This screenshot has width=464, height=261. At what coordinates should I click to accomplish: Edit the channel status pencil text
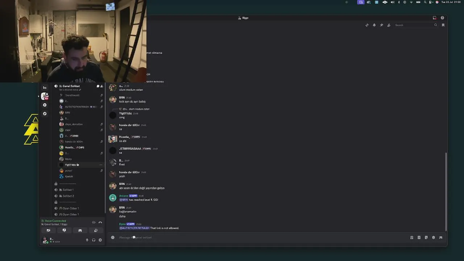pos(70,90)
